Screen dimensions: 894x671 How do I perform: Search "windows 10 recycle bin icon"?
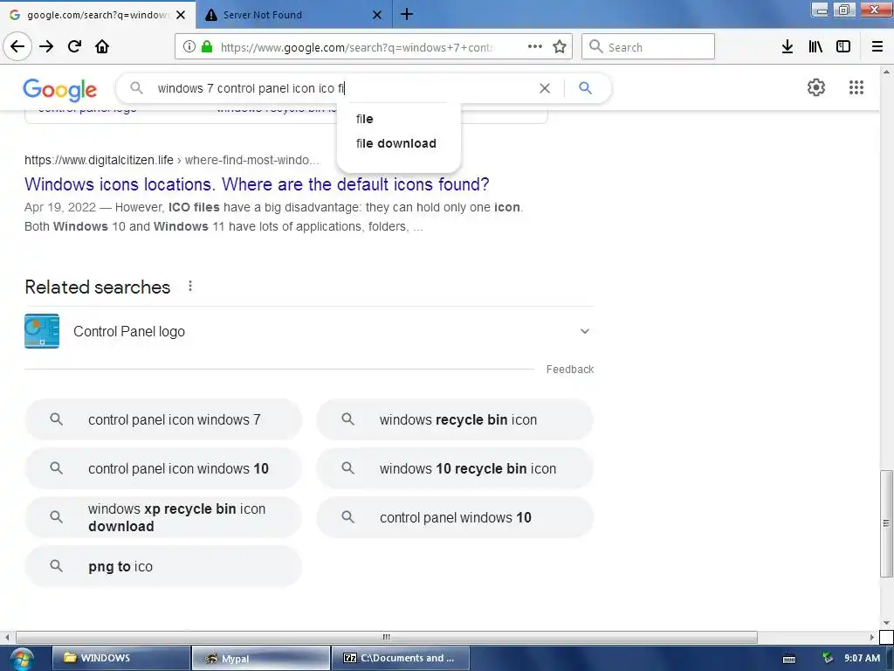coord(455,468)
